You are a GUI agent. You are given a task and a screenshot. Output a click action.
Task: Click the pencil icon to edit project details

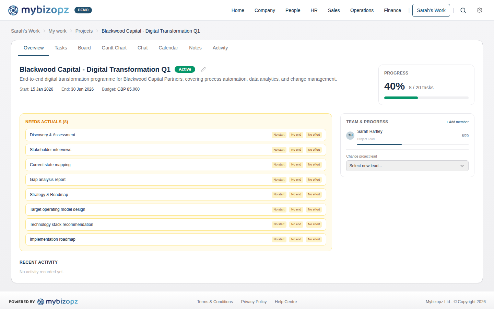pyautogui.click(x=203, y=69)
